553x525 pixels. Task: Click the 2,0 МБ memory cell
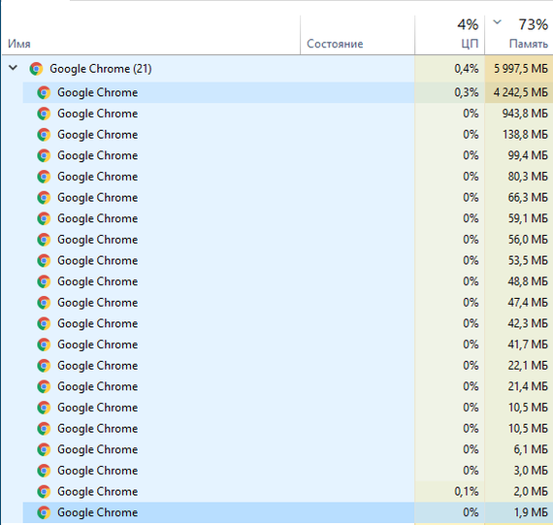[519, 491]
